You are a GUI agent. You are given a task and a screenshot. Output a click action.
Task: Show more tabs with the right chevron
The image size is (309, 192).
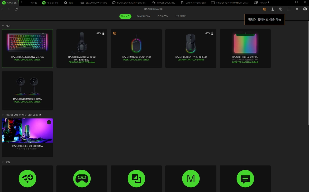click(x=268, y=2)
